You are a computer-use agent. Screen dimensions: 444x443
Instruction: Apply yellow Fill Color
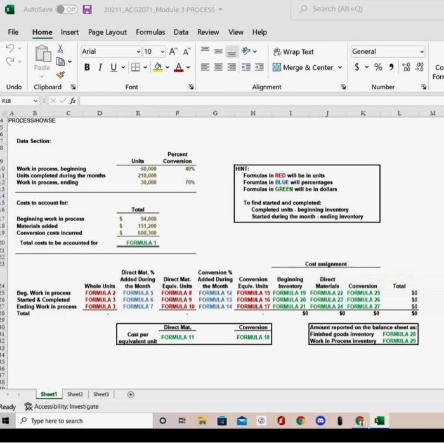point(158,67)
